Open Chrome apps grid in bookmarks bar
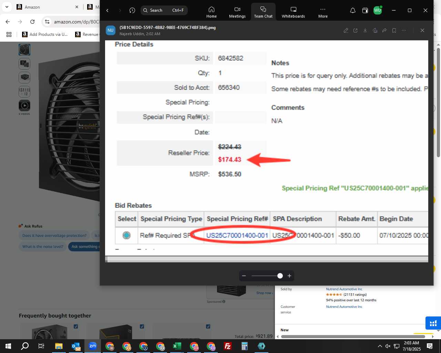The height and width of the screenshot is (353, 441). point(9,34)
